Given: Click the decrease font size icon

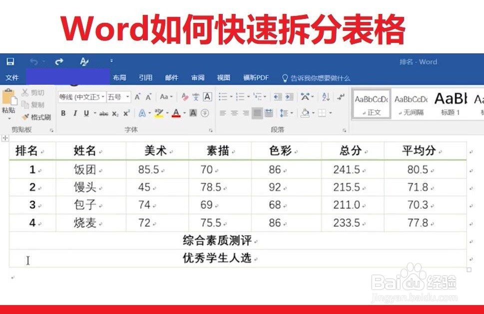Looking at the screenshot, I should (148, 97).
